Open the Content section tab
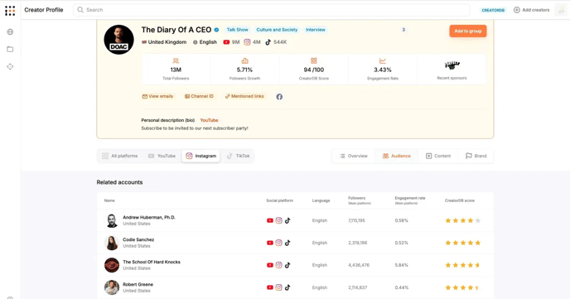The width and height of the screenshot is (570, 299). pyautogui.click(x=438, y=156)
